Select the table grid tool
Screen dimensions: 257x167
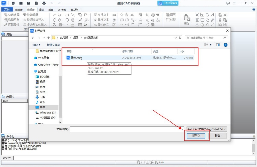pyautogui.click(x=80, y=25)
